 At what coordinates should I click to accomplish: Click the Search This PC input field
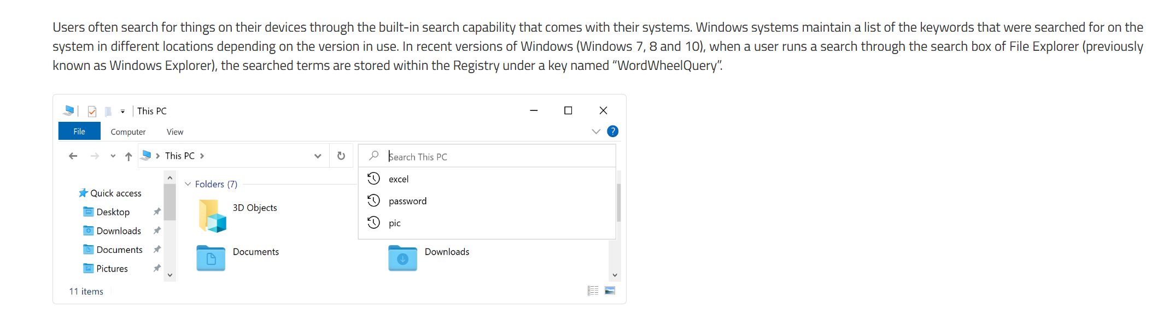click(487, 156)
